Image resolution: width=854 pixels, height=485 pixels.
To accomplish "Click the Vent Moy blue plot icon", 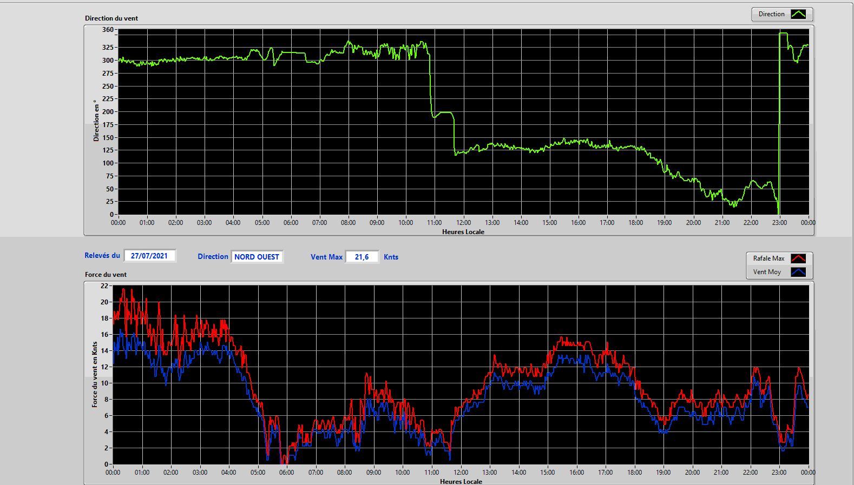I will click(x=798, y=272).
